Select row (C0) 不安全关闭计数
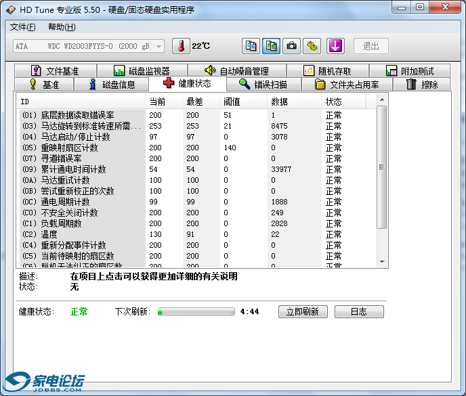This screenshot has height=396, width=466. pos(198,213)
